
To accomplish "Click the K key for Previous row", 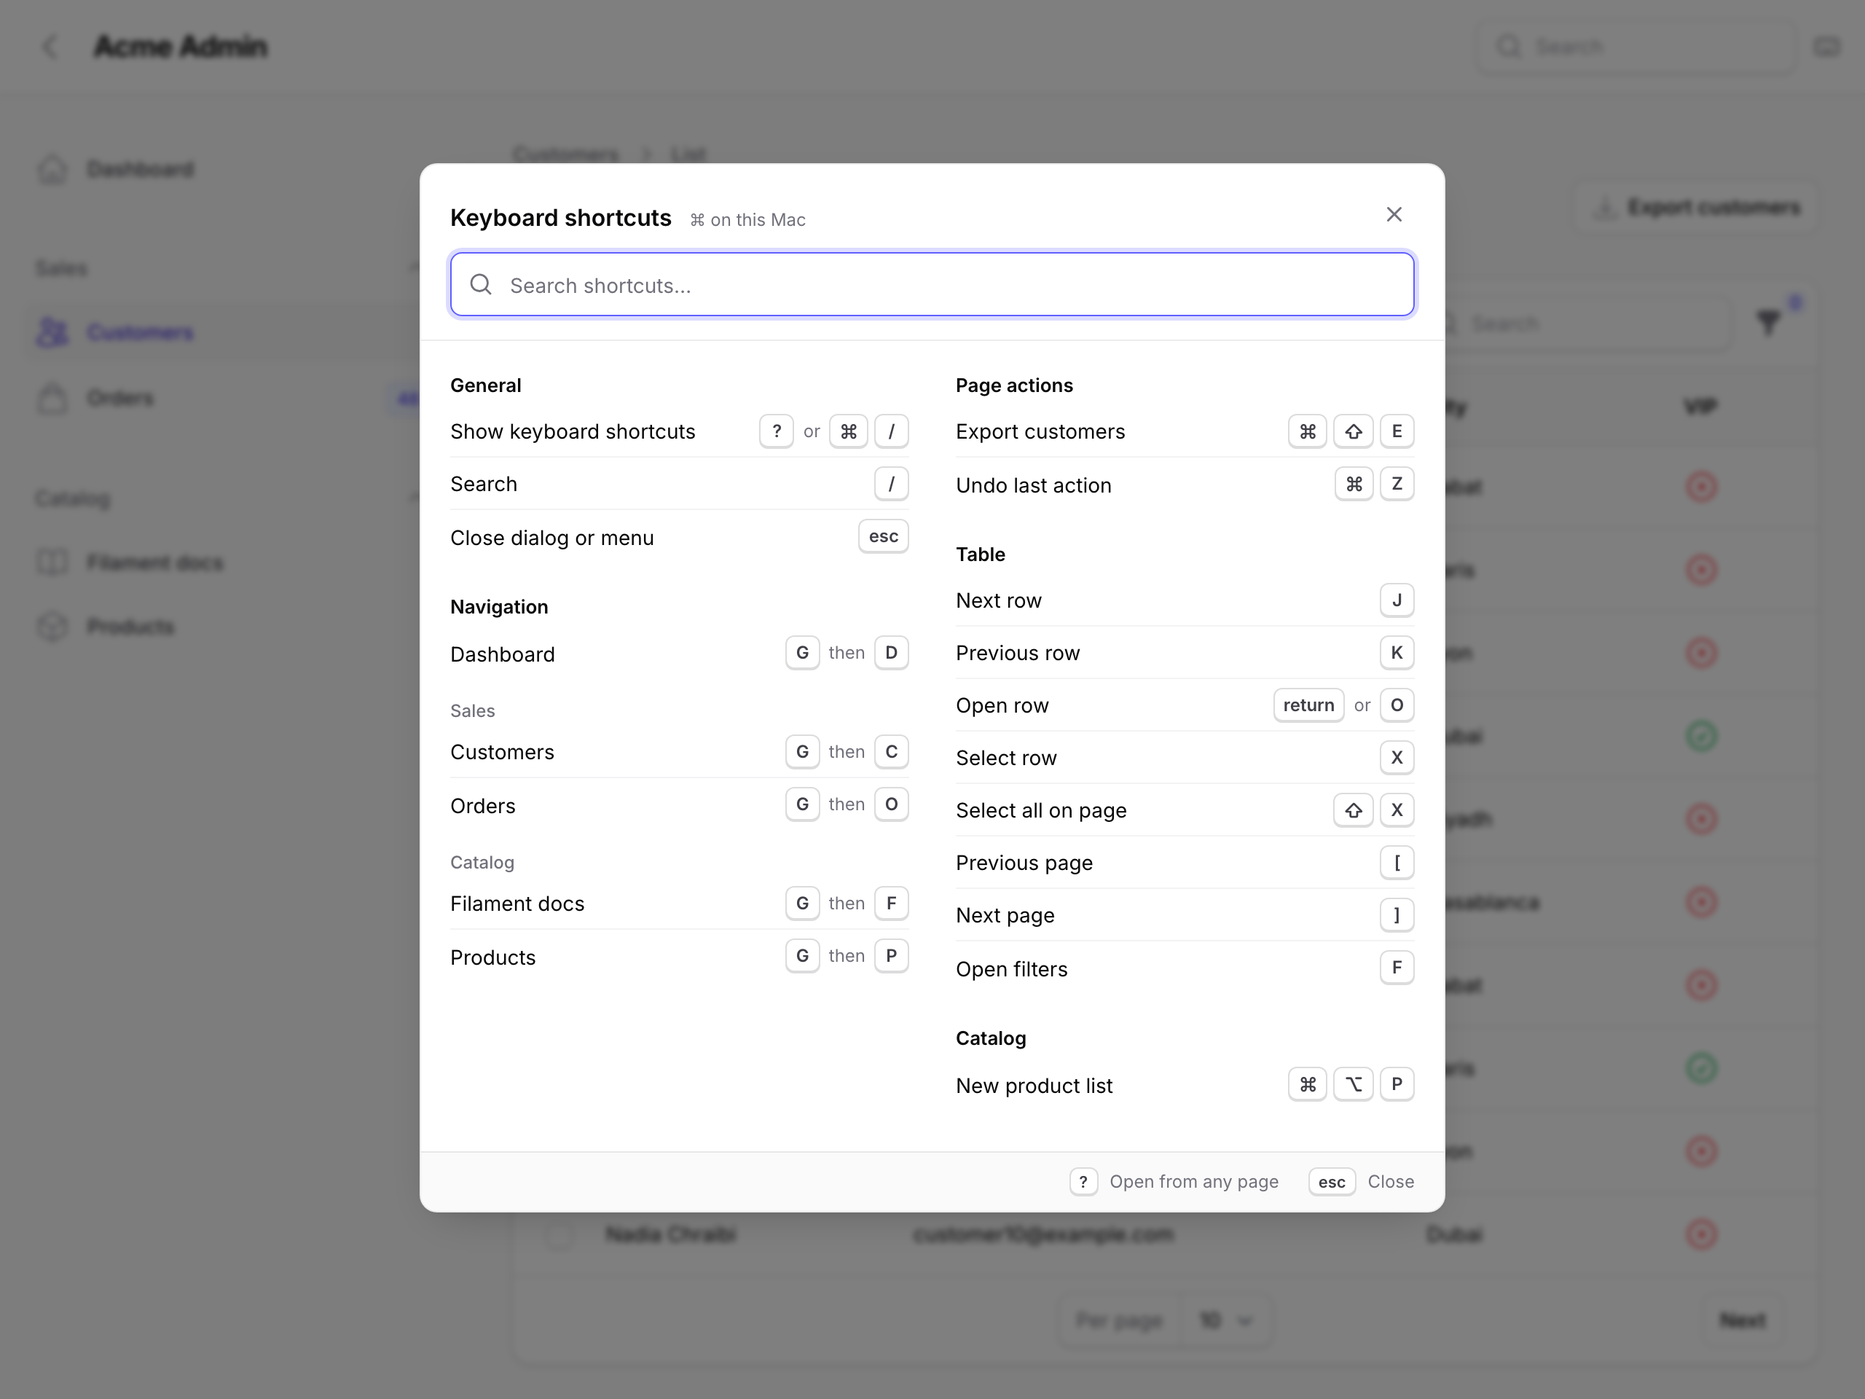I will click(x=1397, y=653).
